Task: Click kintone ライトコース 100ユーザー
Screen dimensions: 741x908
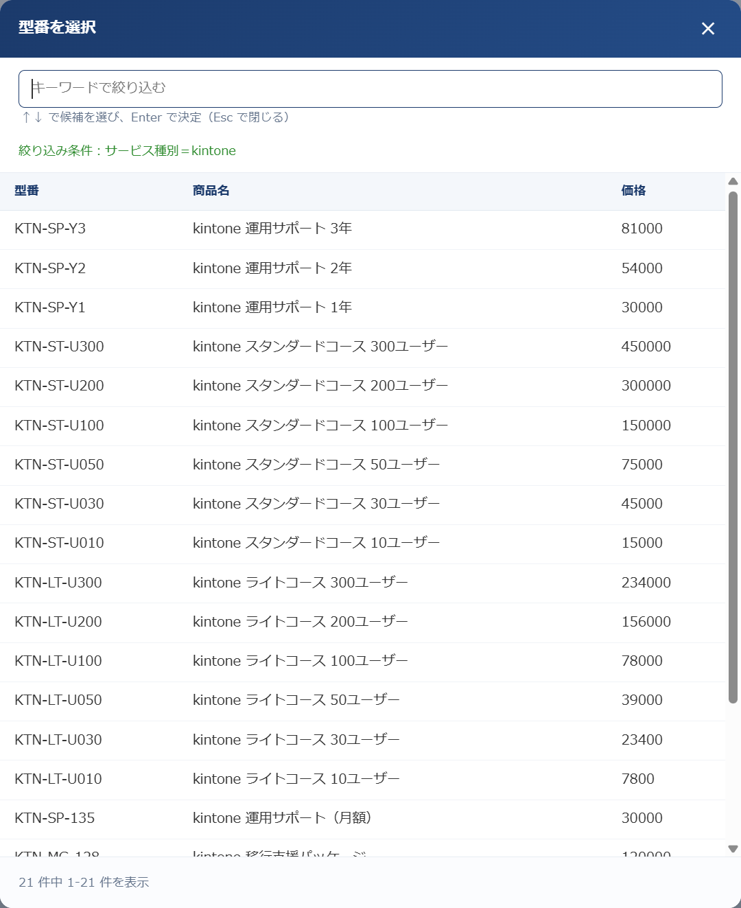Action: [301, 661]
